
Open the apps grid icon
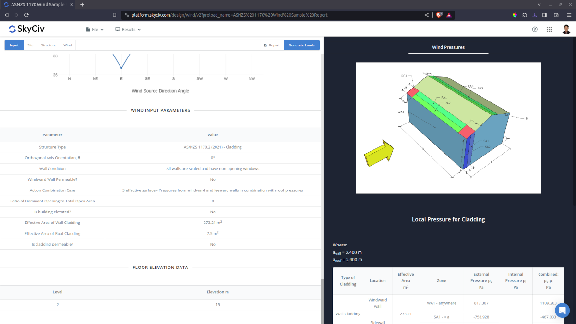point(549,29)
